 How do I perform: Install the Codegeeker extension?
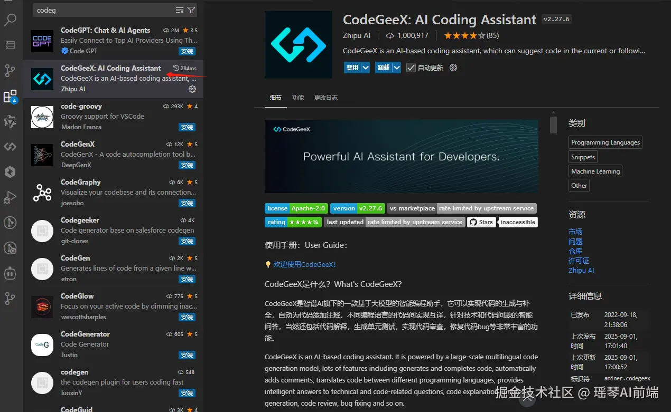(x=187, y=241)
